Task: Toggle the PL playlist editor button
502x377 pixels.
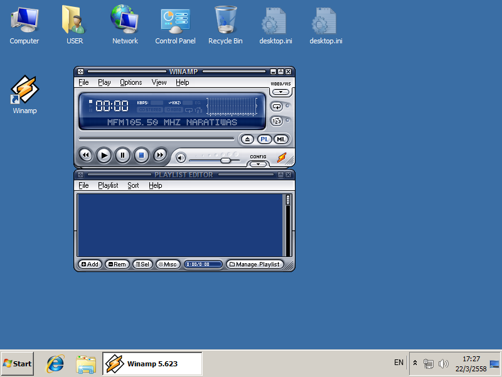Action: 264,139
